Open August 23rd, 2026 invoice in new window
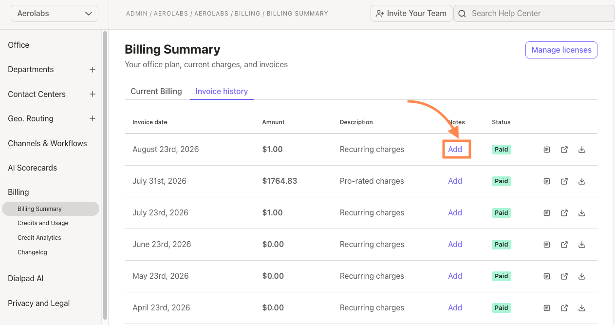Image resolution: width=615 pixels, height=325 pixels. (564, 150)
